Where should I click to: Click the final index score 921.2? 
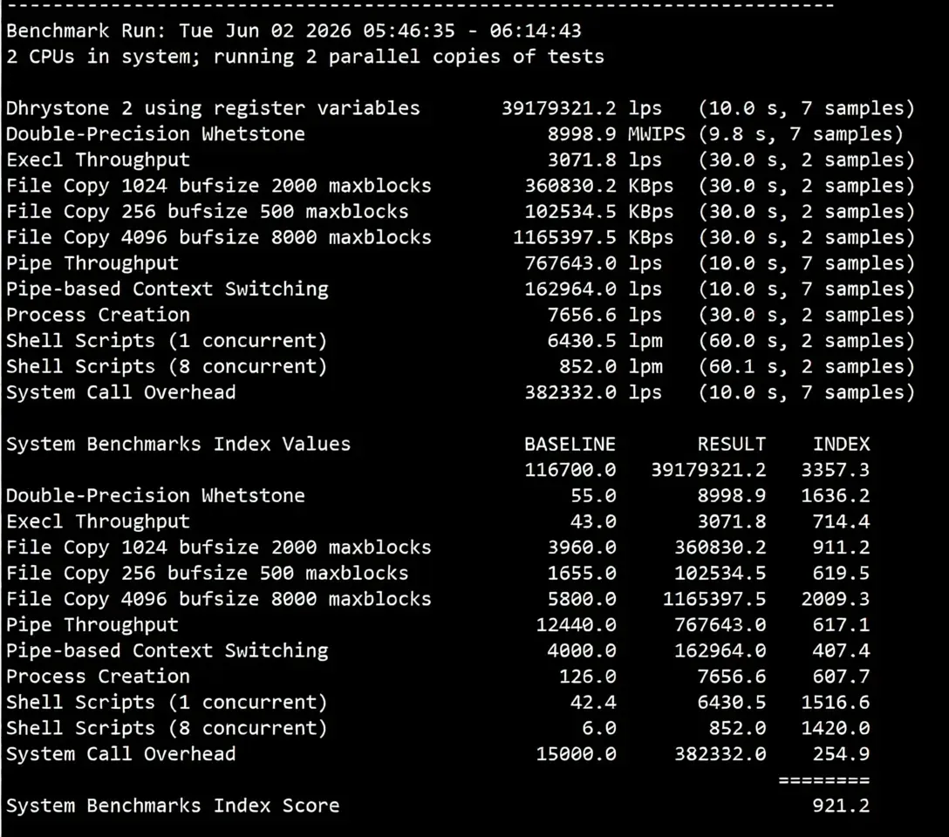(x=841, y=806)
